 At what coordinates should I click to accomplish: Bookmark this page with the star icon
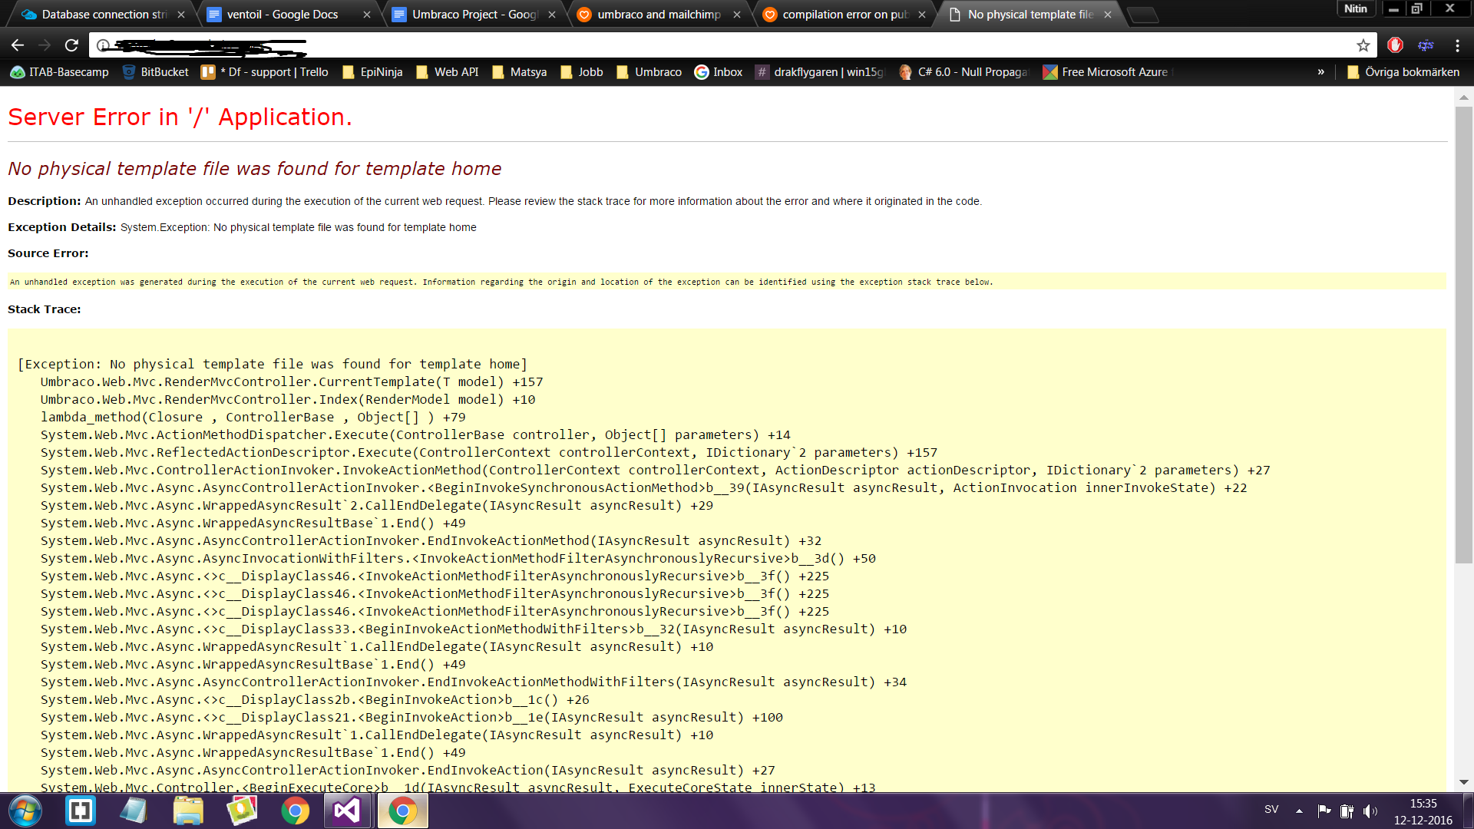pyautogui.click(x=1363, y=45)
